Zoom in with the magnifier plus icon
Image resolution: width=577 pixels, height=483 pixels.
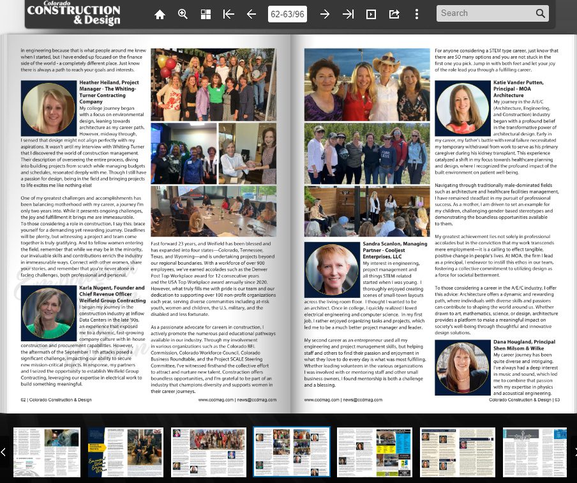click(183, 14)
